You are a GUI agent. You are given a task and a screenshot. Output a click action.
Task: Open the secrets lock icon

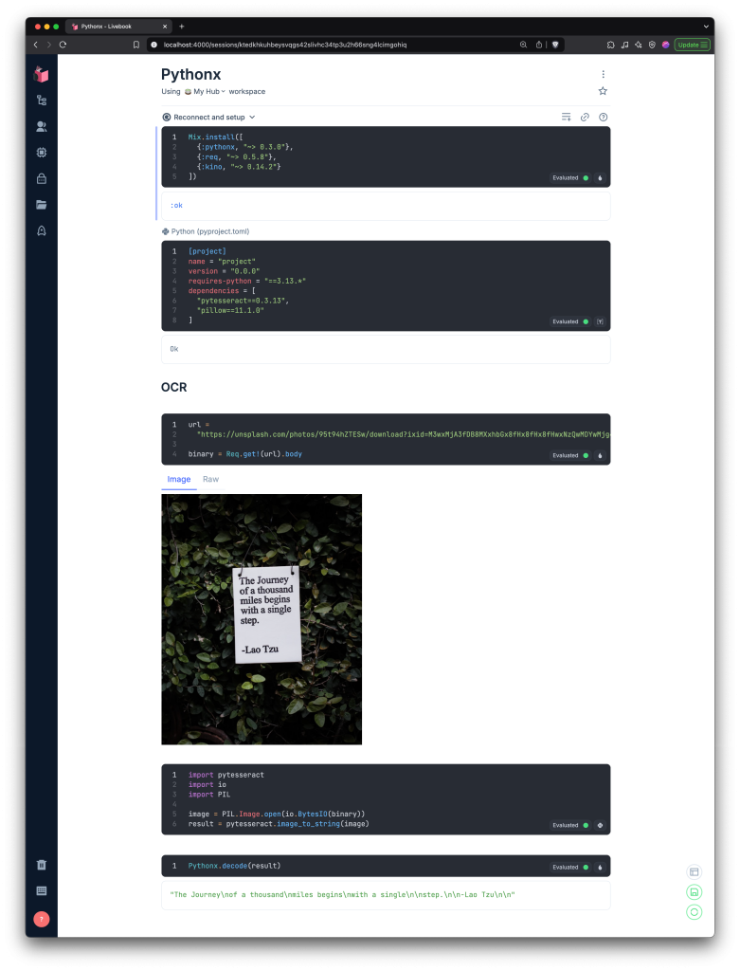click(42, 178)
